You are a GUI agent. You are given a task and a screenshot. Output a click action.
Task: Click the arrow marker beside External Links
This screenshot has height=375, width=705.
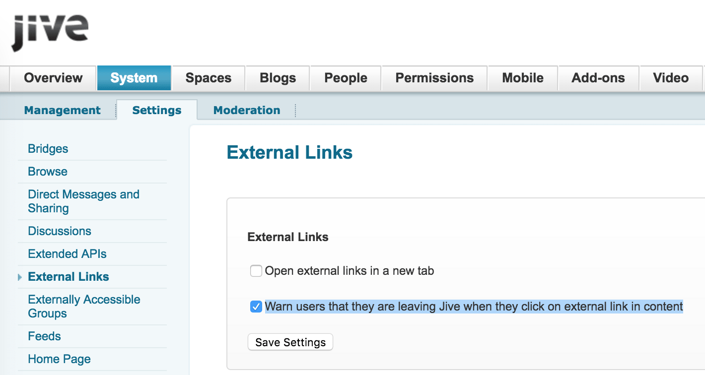20,277
